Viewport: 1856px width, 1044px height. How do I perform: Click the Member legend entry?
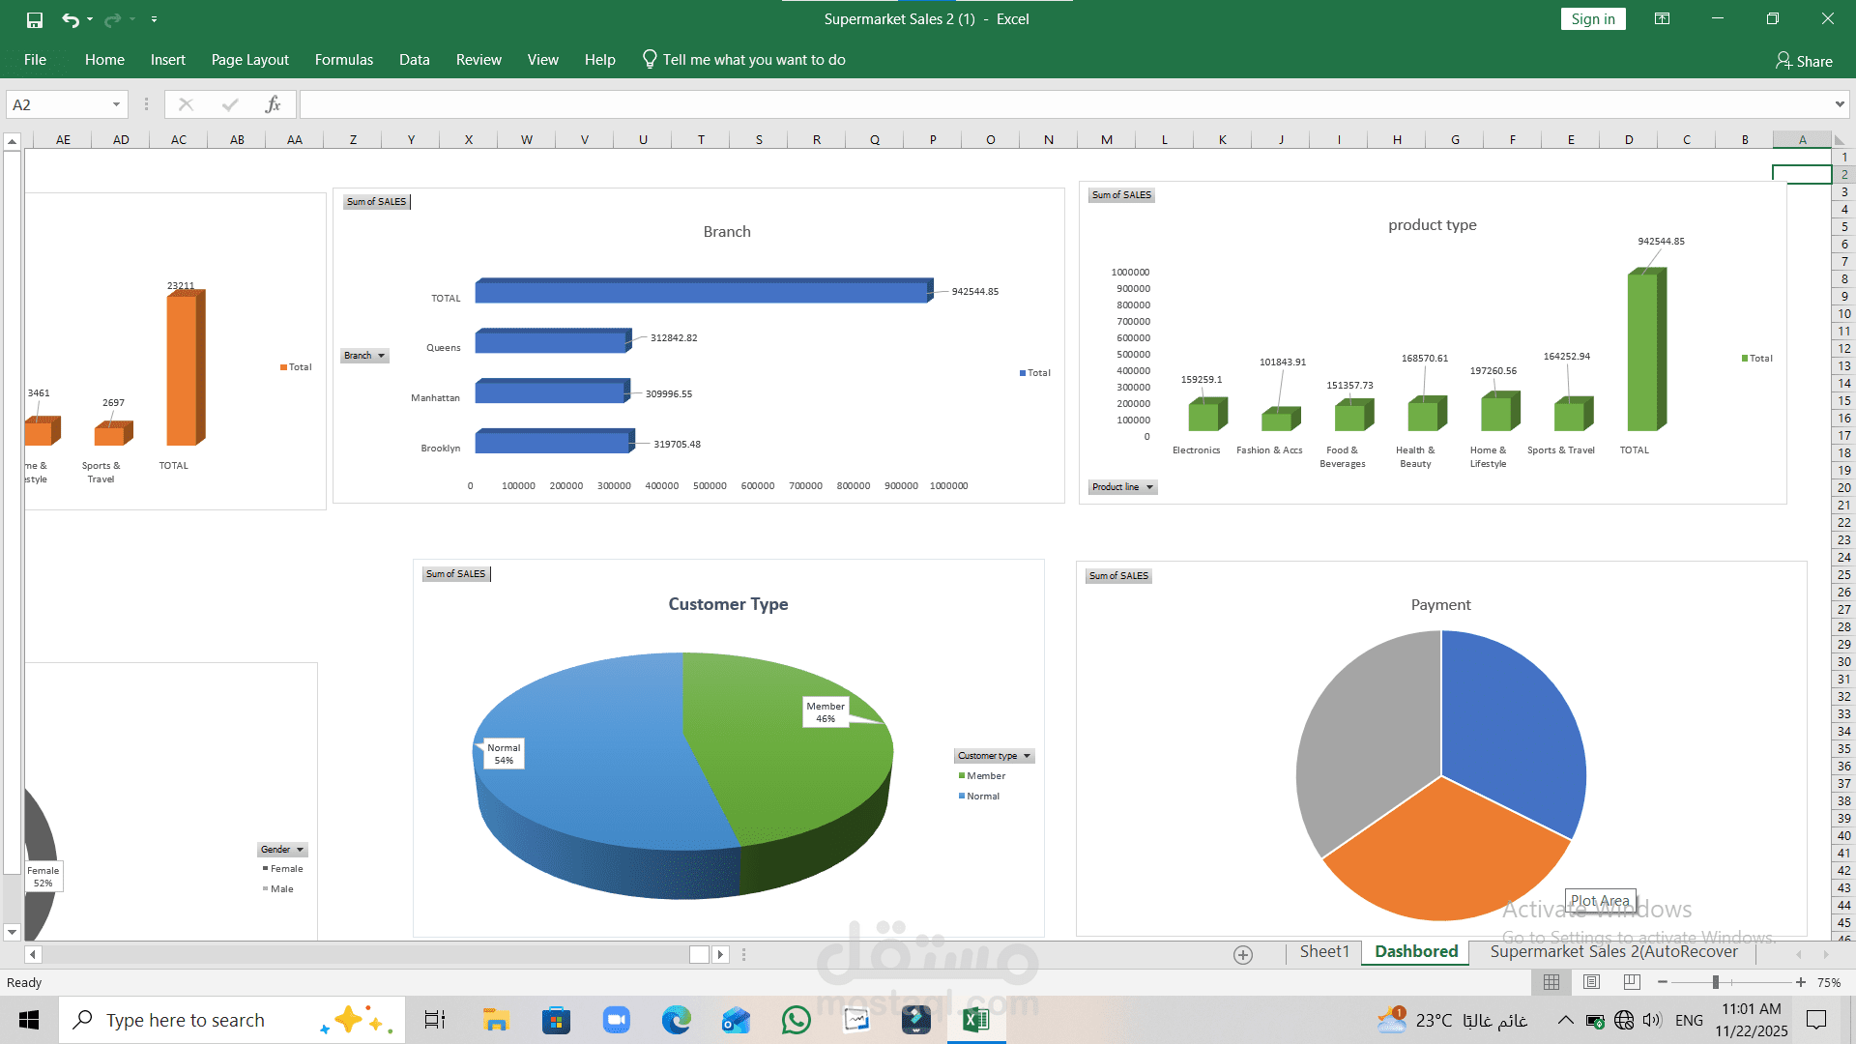[x=982, y=776]
